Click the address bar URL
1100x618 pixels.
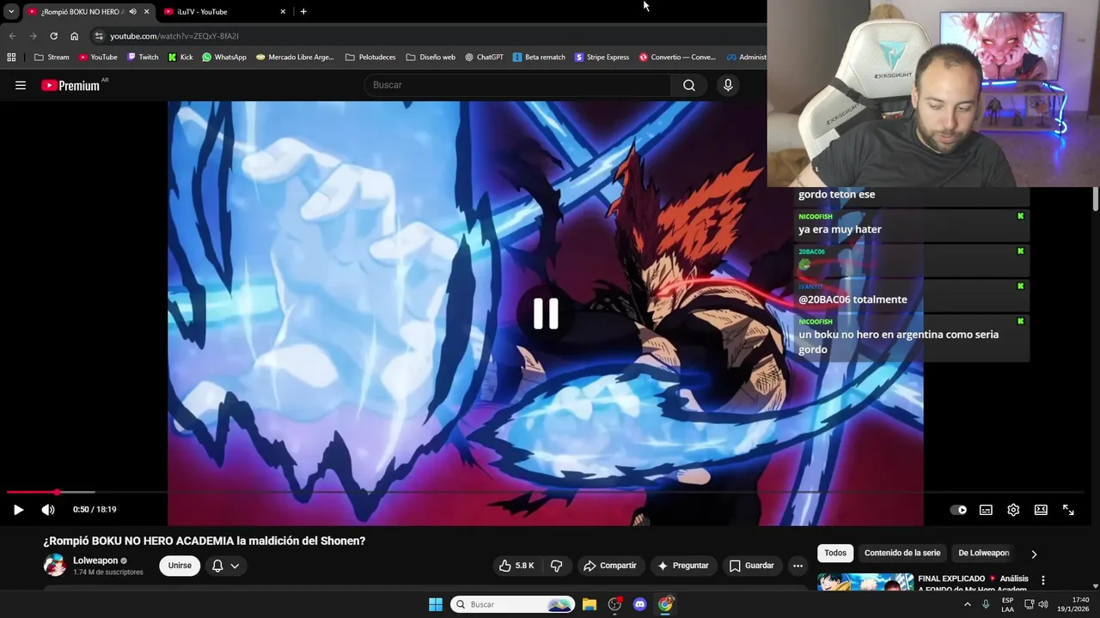[174, 36]
